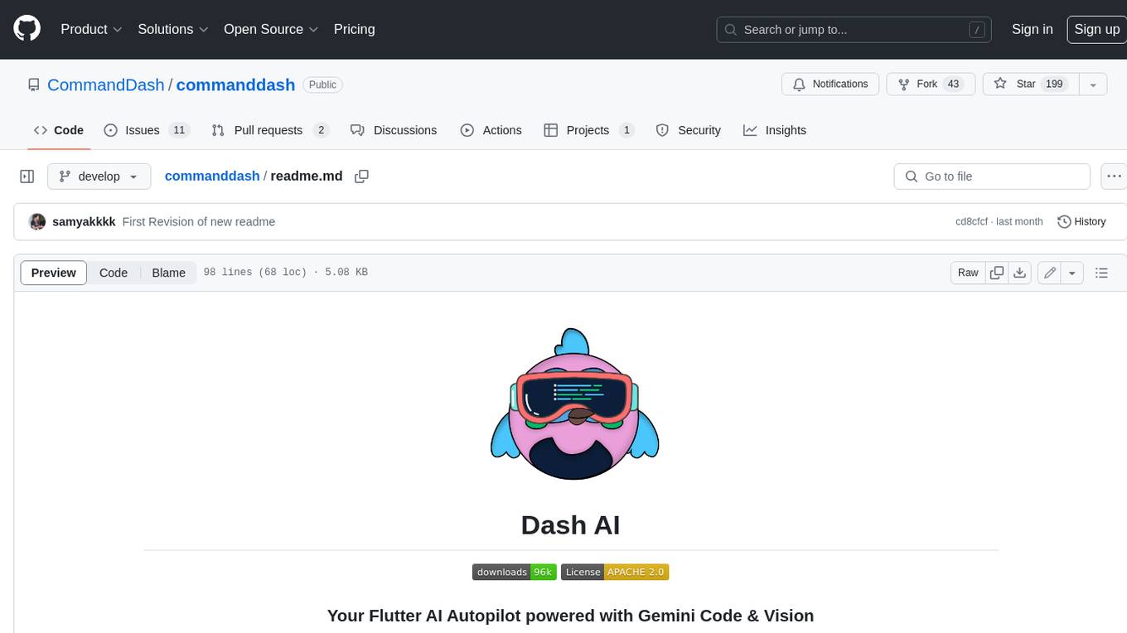Viewport: 1127px width, 633px height.
Task: Open the readme outline list icon
Action: [x=1101, y=273]
